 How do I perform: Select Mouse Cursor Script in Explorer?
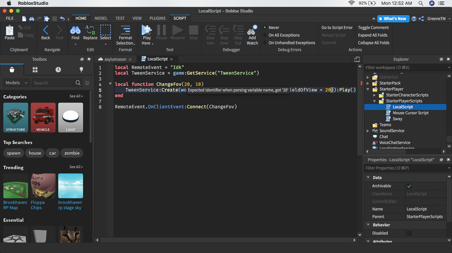(411, 113)
